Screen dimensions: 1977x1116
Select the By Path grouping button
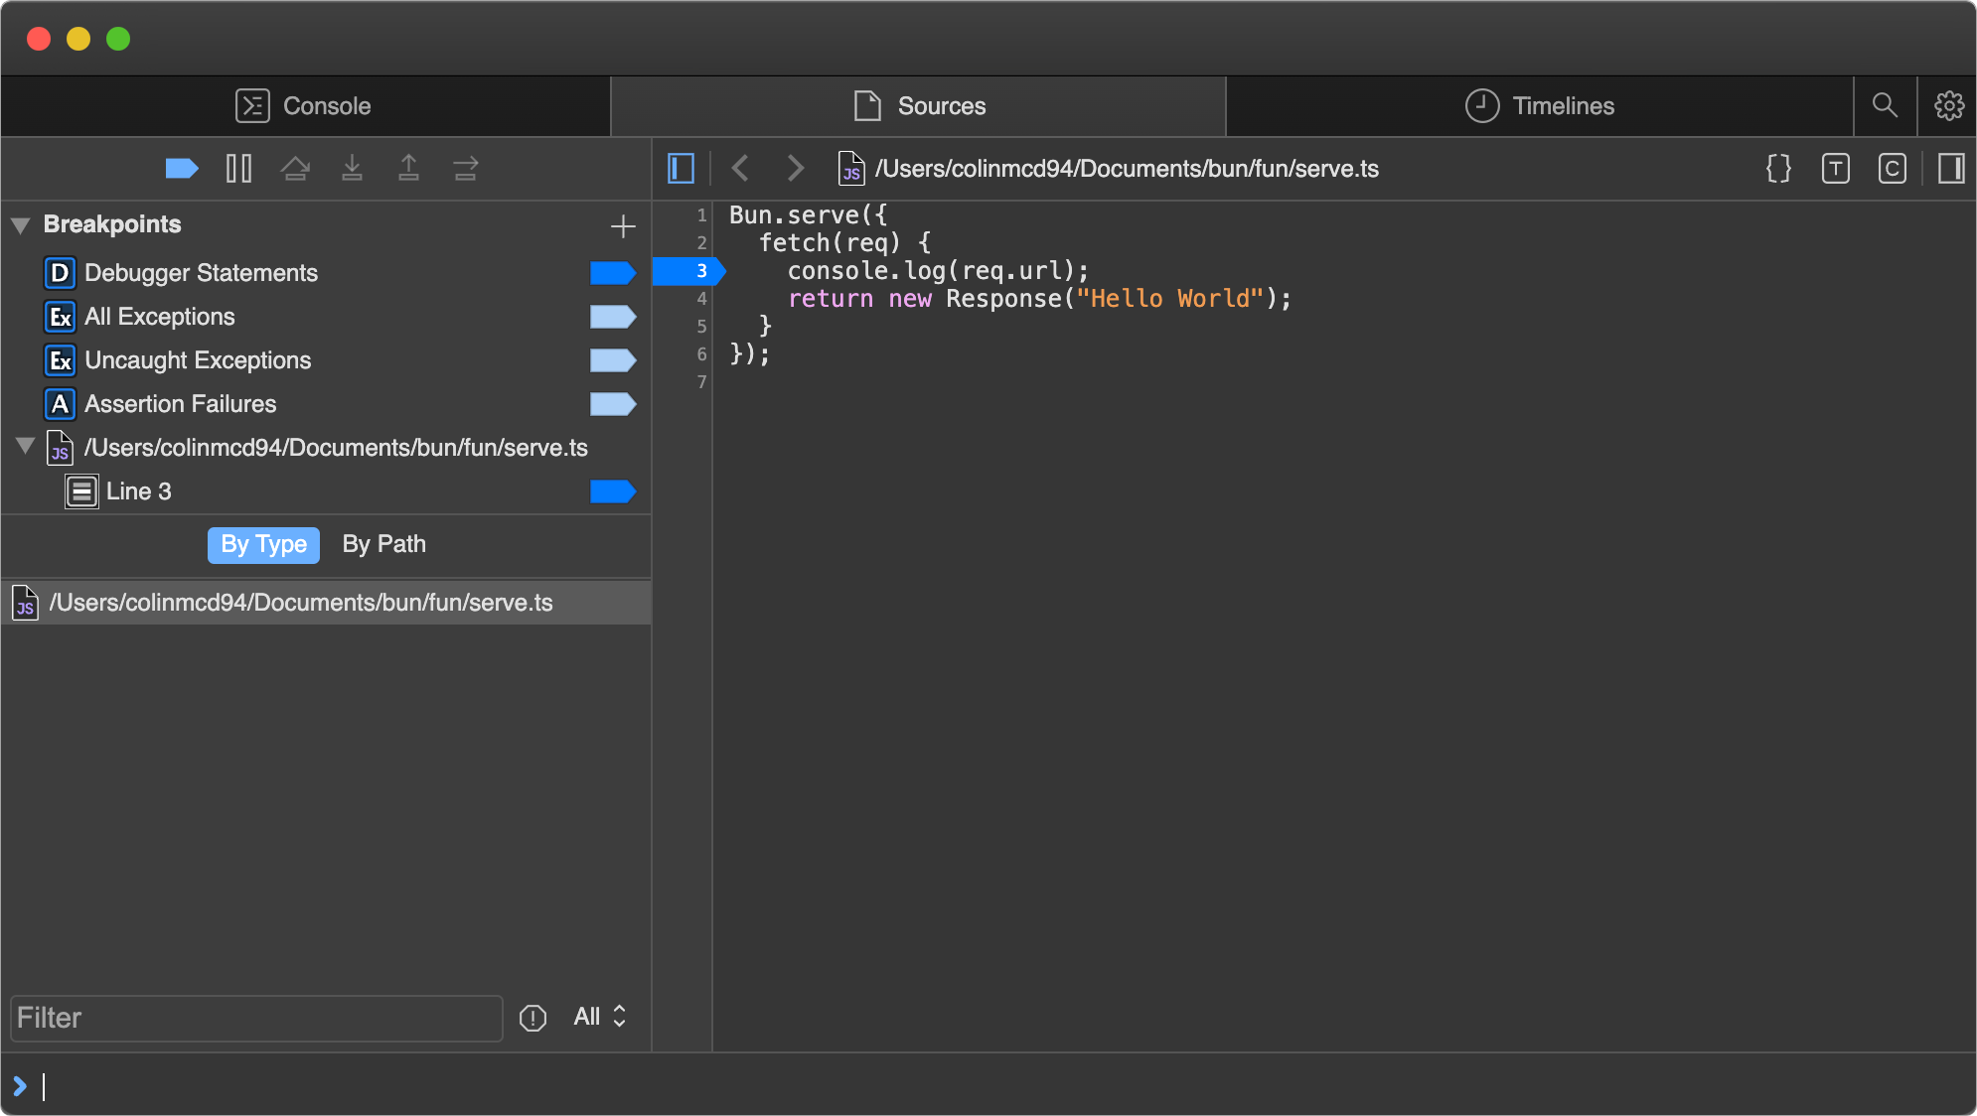(383, 544)
